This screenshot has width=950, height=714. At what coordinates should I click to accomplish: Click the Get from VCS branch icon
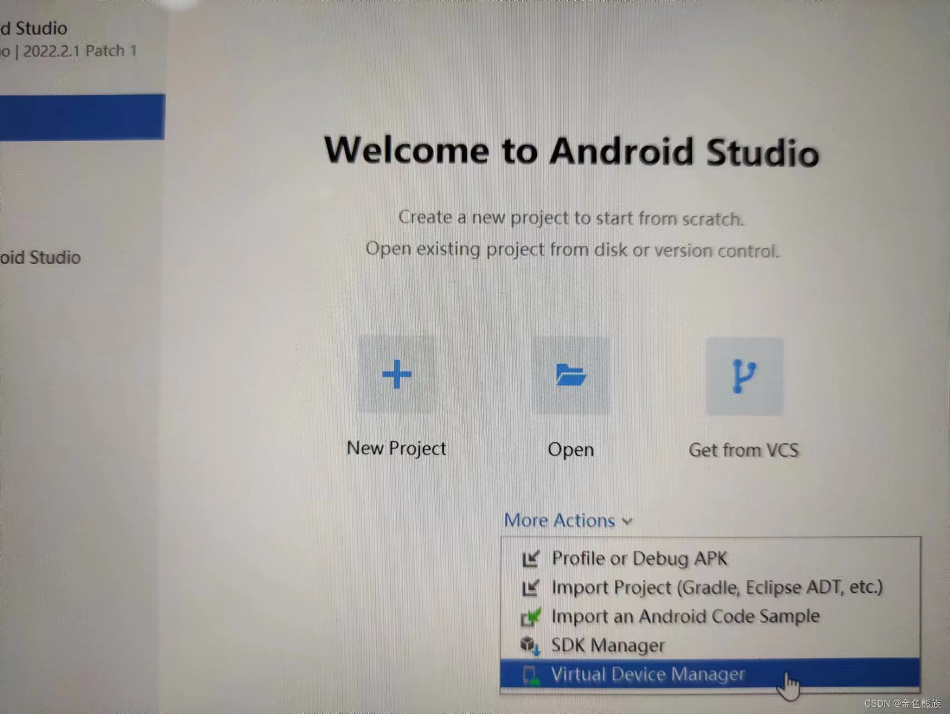click(744, 376)
